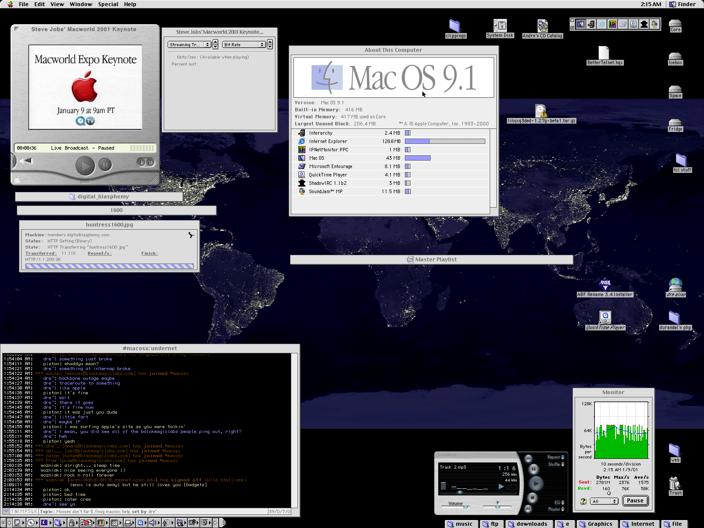Switch to the downloads tab at bottom
The width and height of the screenshot is (704, 528).
[528, 524]
